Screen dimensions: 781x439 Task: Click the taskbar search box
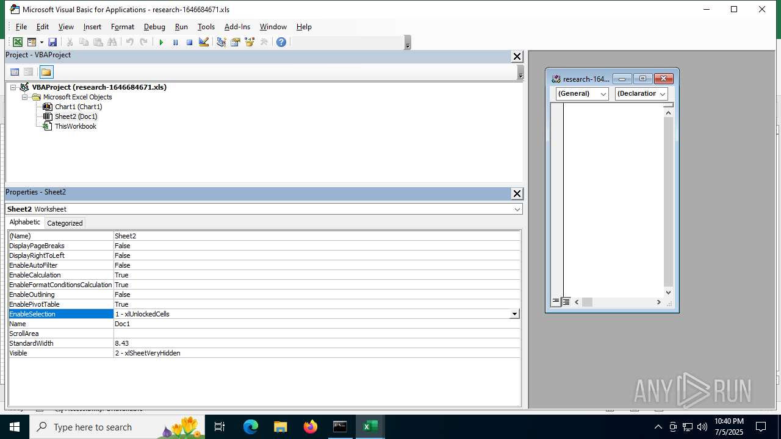click(x=117, y=427)
